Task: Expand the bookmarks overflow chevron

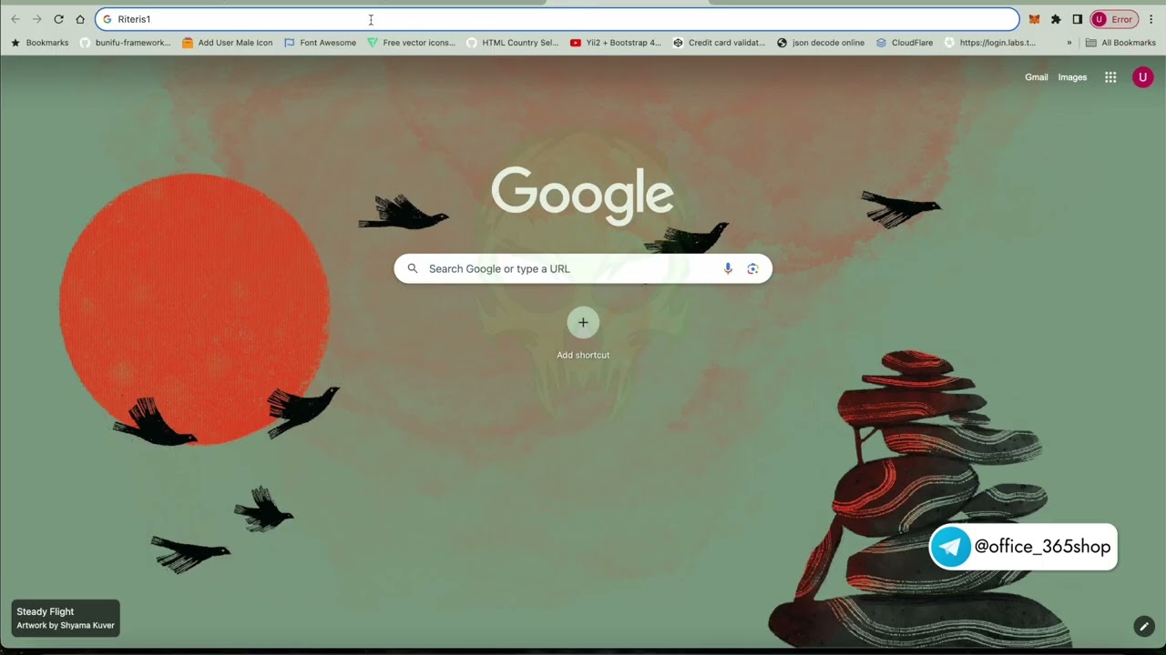Action: (x=1069, y=43)
